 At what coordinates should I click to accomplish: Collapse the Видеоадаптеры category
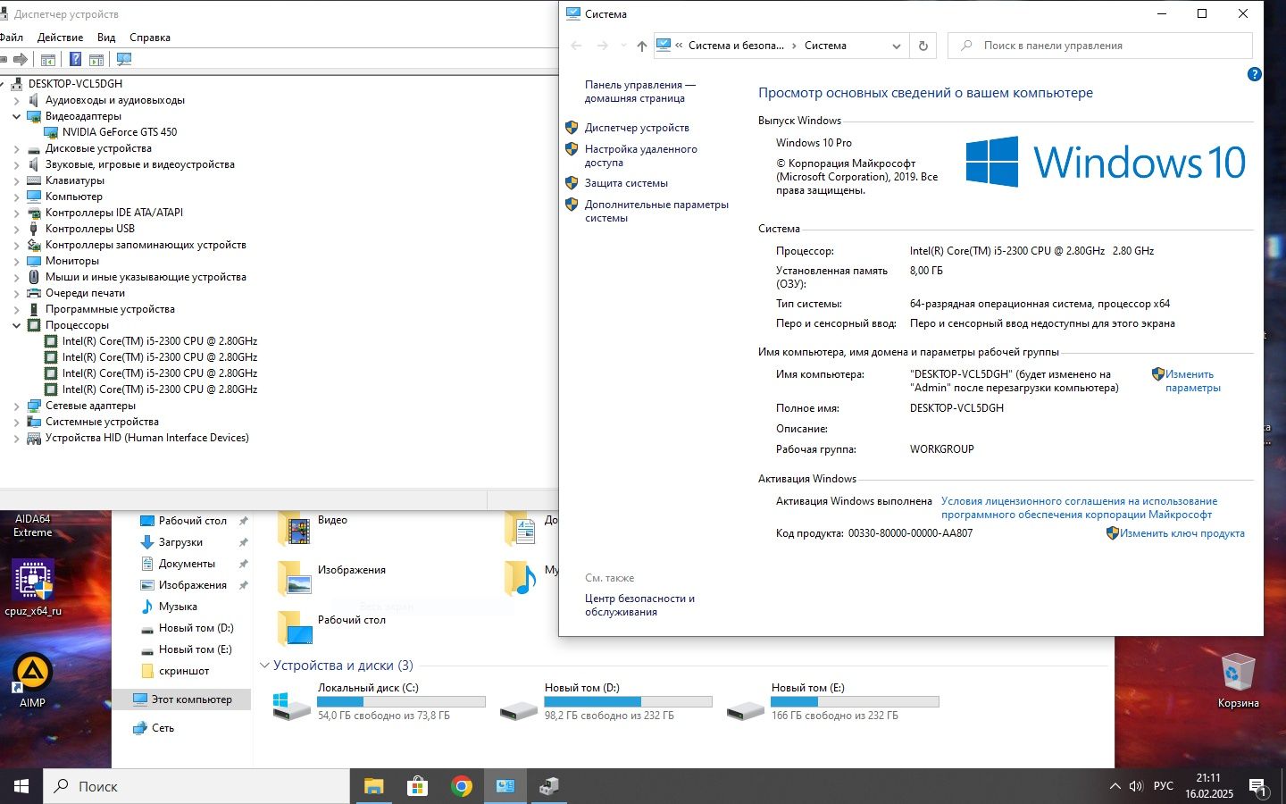point(16,116)
